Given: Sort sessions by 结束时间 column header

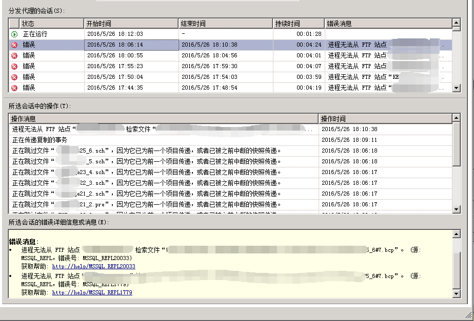Looking at the screenshot, I should (226, 24).
